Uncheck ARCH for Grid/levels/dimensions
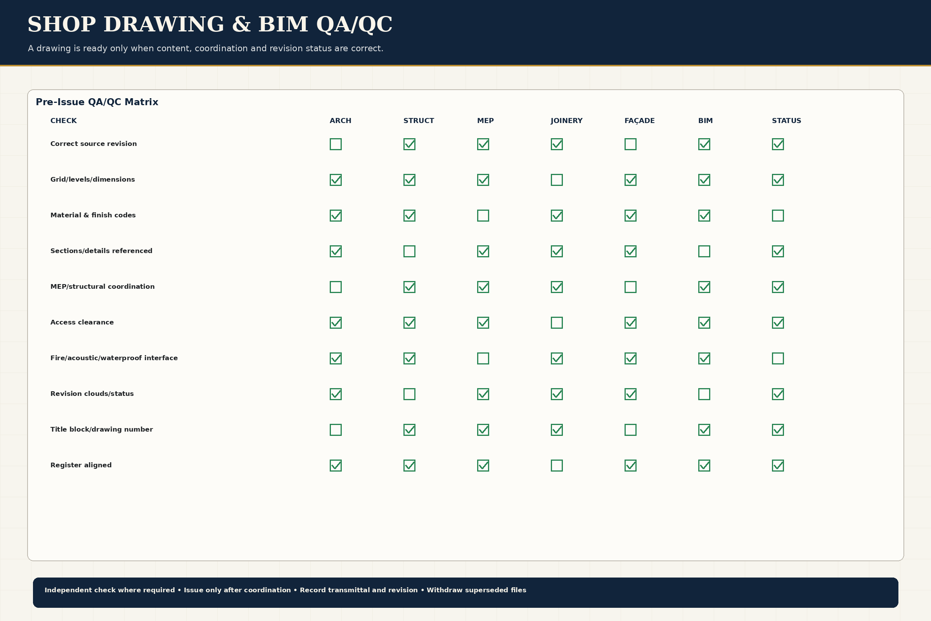This screenshot has width=931, height=621. [x=336, y=180]
